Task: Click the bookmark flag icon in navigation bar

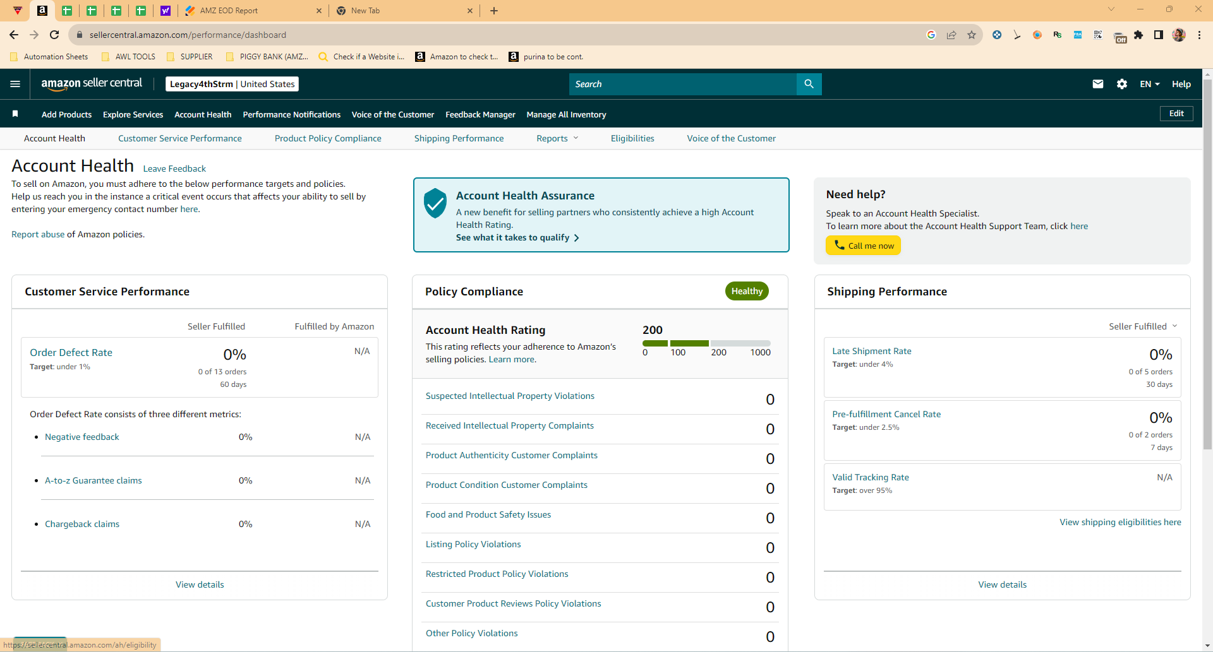Action: coord(15,114)
